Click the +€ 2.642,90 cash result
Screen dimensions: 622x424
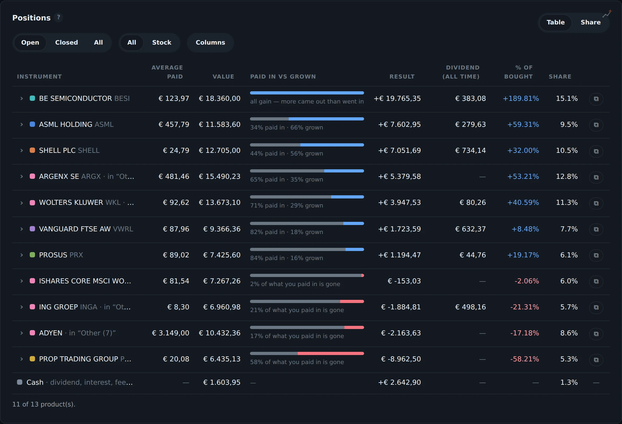pos(399,382)
